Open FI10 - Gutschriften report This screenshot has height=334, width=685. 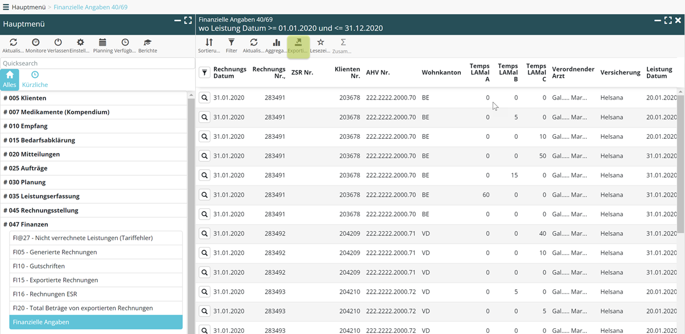pos(39,266)
